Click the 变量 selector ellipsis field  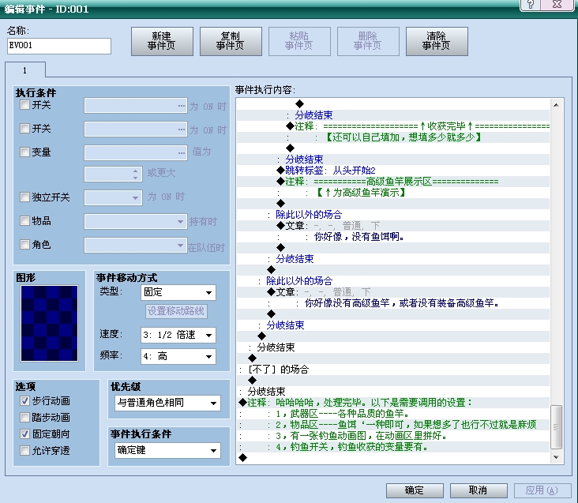coord(136,153)
